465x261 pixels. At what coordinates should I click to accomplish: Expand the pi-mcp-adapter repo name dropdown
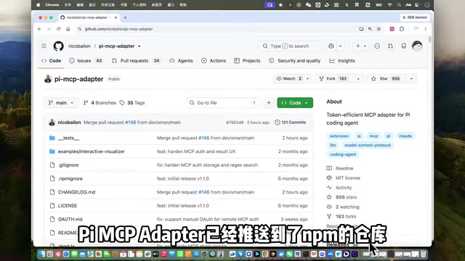coord(139,46)
